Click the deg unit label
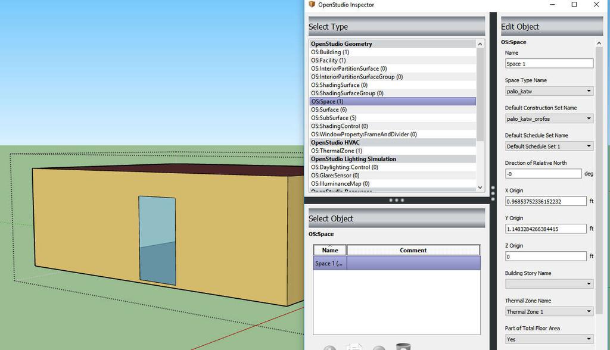610x350 pixels. (x=589, y=174)
